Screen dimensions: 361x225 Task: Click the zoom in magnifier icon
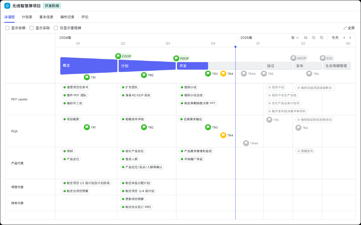coord(322,38)
